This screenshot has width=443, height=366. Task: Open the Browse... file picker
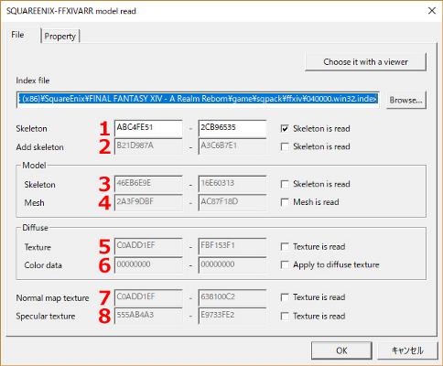405,100
